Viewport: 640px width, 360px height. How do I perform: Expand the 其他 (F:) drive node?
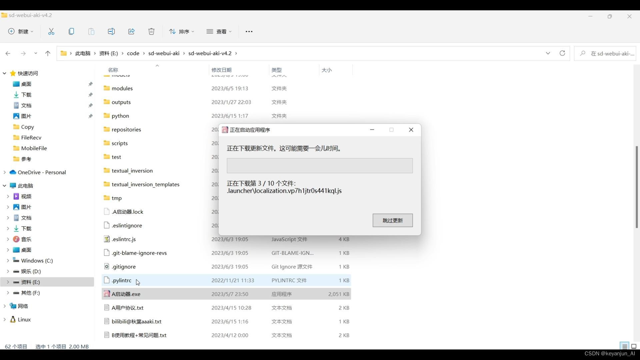click(8, 293)
